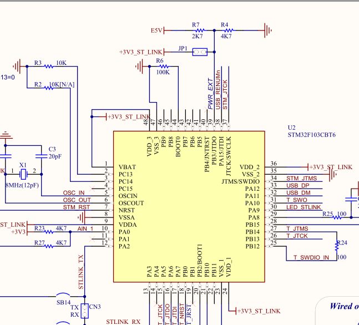Click the STLINK_RX net label
Screen dimensions: 359x325
coord(123,322)
